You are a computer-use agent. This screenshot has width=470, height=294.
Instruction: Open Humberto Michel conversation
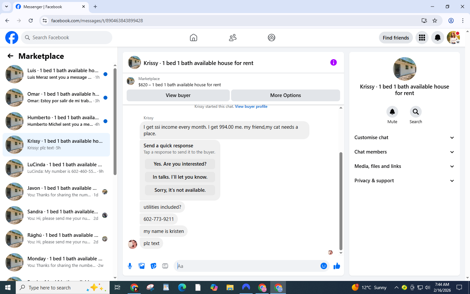pos(56,121)
